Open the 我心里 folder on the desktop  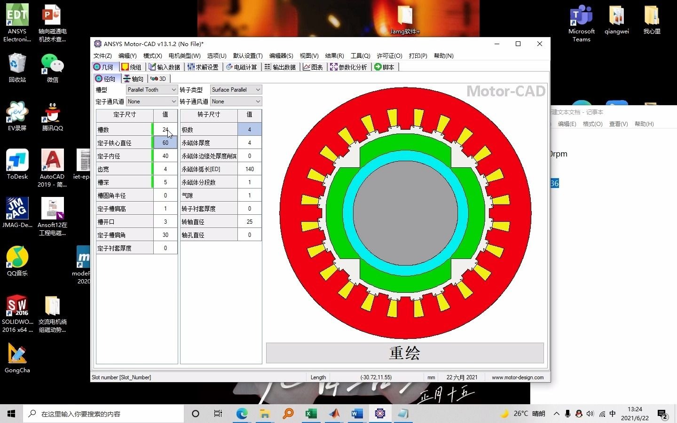(652, 20)
